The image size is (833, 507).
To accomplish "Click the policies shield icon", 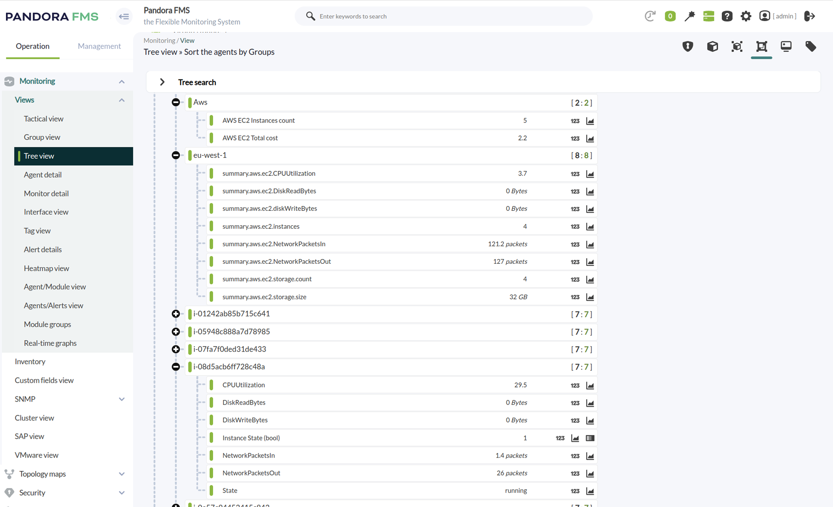I will point(687,46).
